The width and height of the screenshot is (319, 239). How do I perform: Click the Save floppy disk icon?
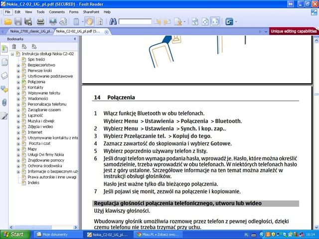18,21
